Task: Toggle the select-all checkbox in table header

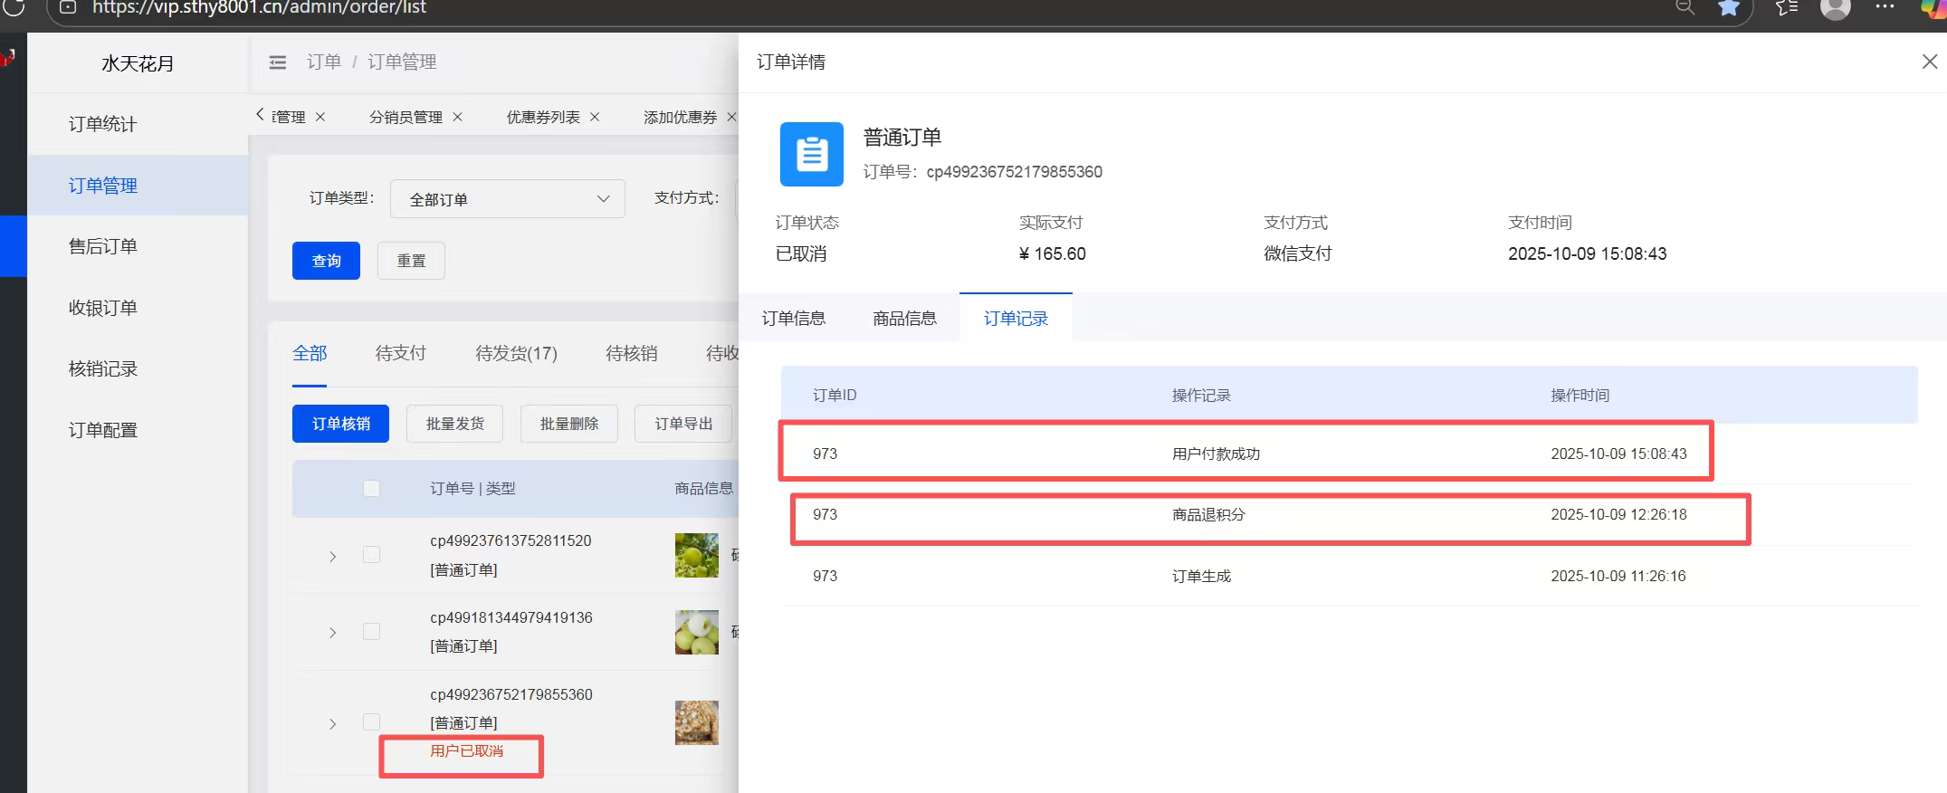Action: click(371, 489)
